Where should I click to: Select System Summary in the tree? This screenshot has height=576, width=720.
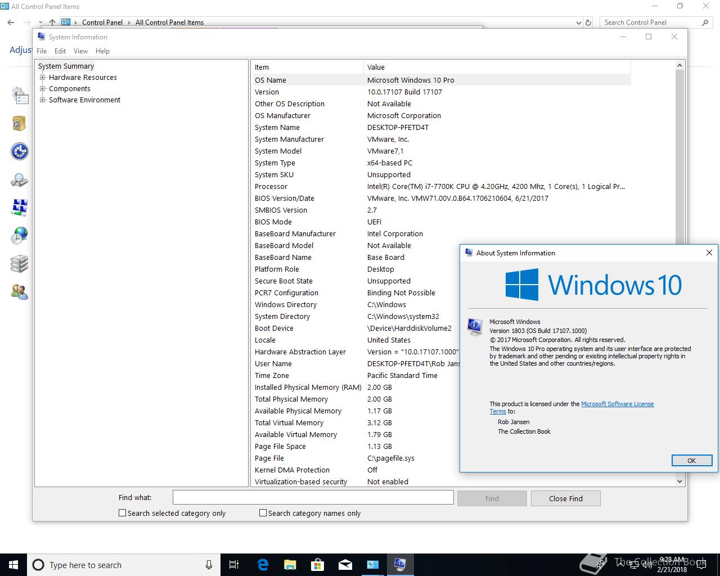point(66,66)
